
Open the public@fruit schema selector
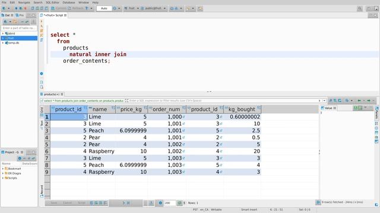click(x=153, y=8)
